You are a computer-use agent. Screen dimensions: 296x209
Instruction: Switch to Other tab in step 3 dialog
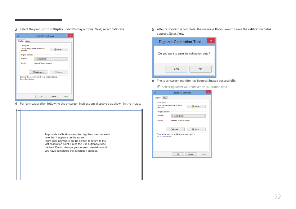tap(28, 41)
